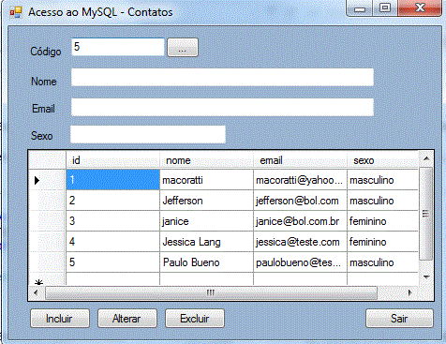The width and height of the screenshot is (446, 344).
Task: Click the vertical scrollbar thumb
Action: [x=426, y=214]
